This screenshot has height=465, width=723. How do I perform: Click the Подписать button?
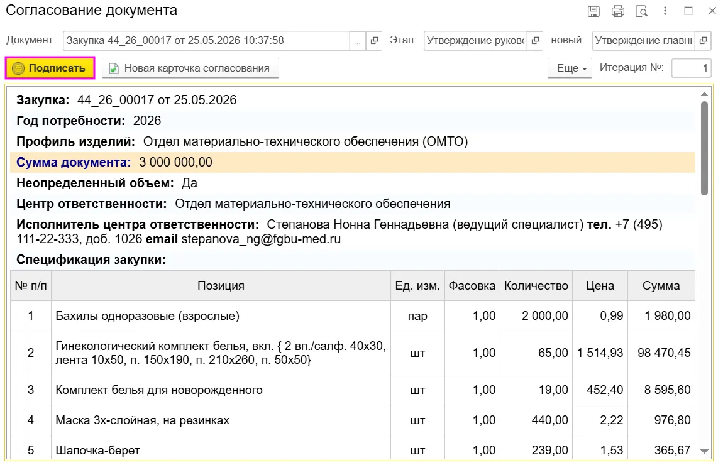pyautogui.click(x=50, y=68)
